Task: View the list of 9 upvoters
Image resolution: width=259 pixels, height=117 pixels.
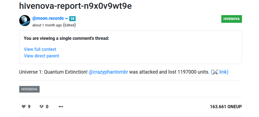Action: [29, 107]
